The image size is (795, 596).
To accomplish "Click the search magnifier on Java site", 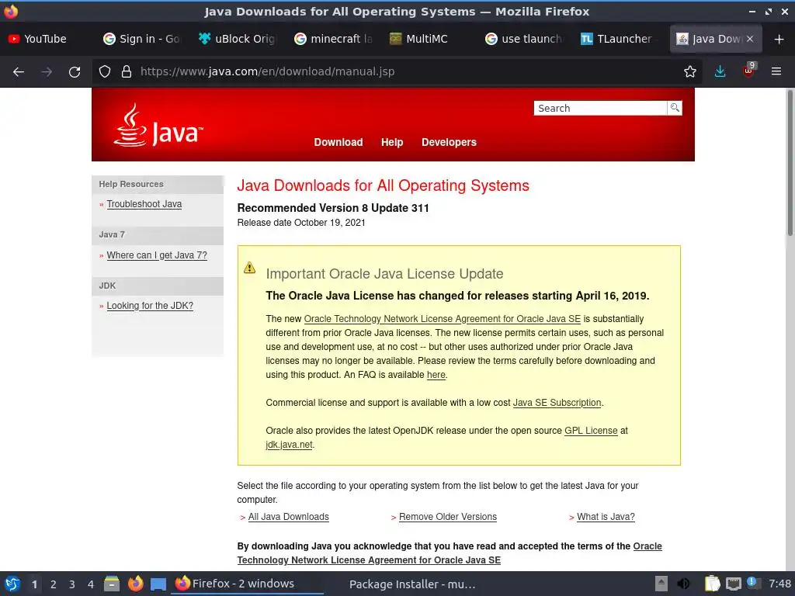I will coord(675,108).
